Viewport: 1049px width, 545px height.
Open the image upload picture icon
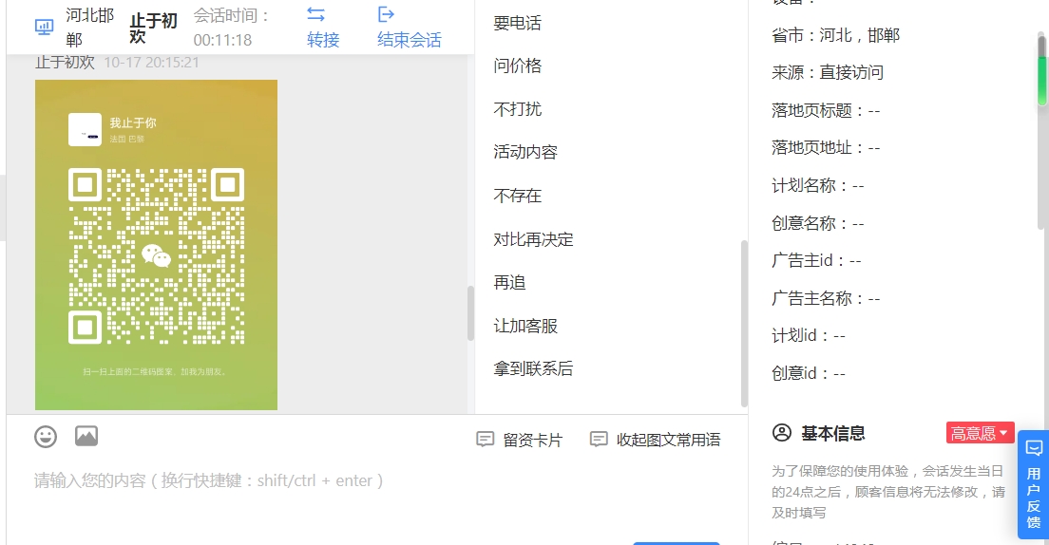86,436
